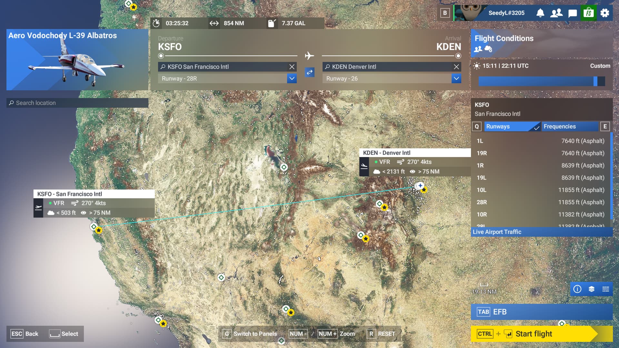Image resolution: width=619 pixels, height=348 pixels.
Task: Click the KSFO - San Francisco Intl map label
Action: [x=94, y=194]
